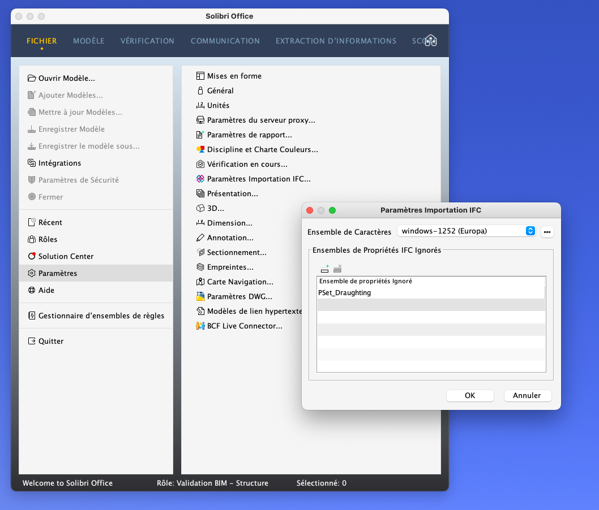Switch to the EXTRACTION D'INFORMATIONS tab
Screen dimensions: 599x510
coord(336,41)
